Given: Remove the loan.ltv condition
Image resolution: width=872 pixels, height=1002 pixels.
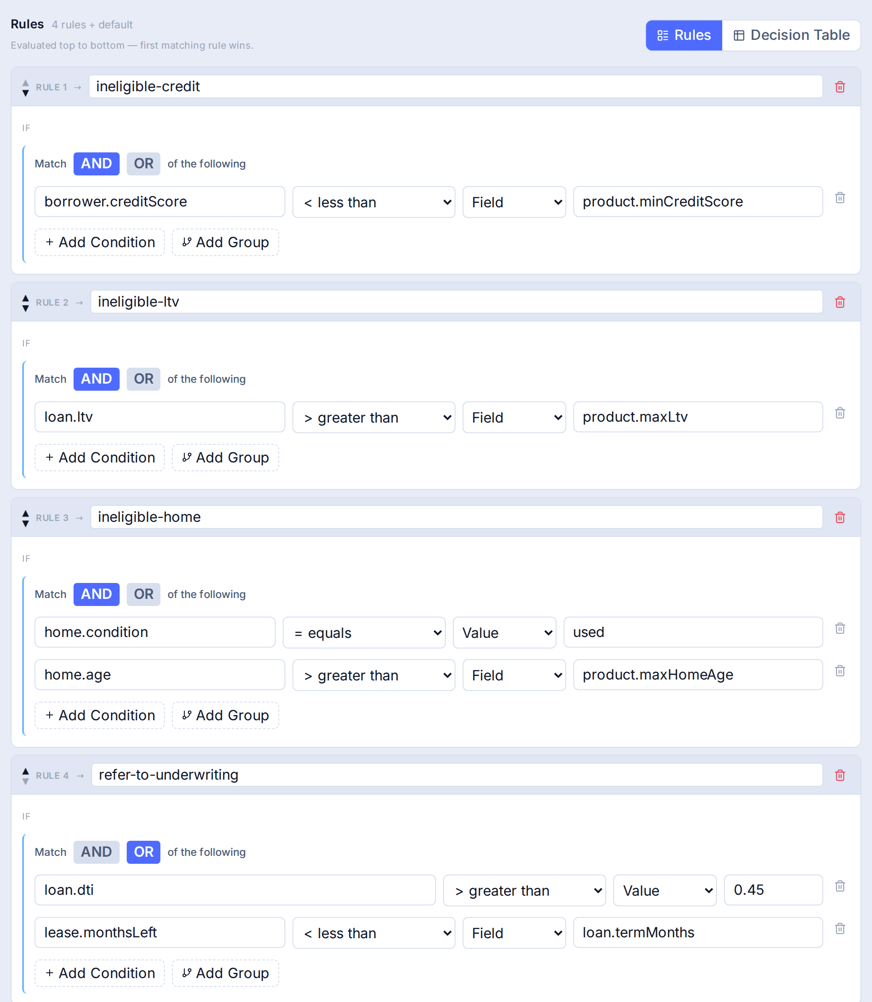Looking at the screenshot, I should coord(839,413).
